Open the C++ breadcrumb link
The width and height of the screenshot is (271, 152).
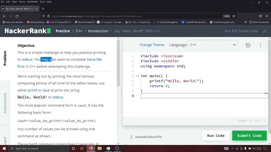79,31
